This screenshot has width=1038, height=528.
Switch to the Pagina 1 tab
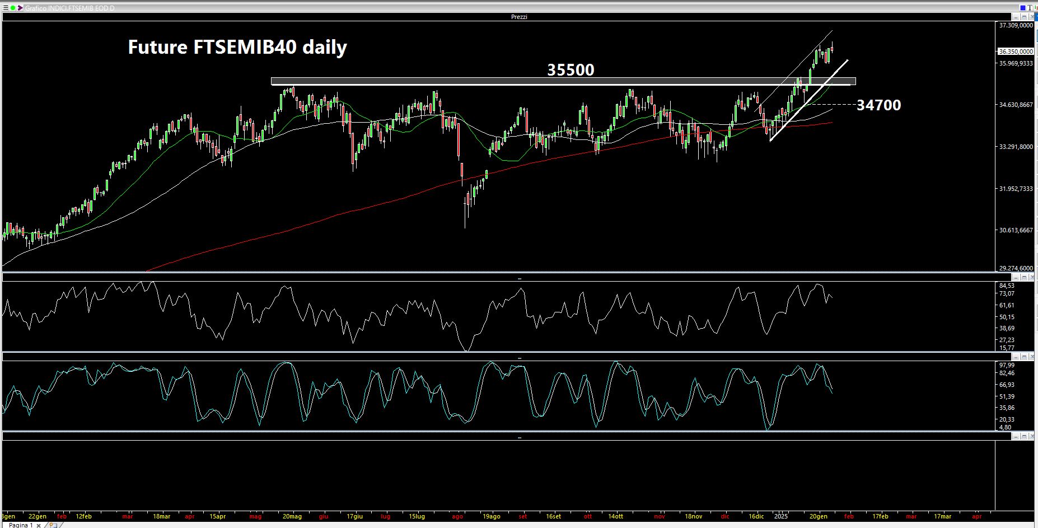click(21, 525)
